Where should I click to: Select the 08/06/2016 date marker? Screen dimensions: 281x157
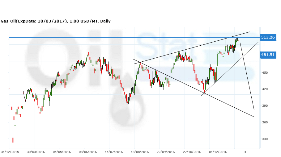88,152
